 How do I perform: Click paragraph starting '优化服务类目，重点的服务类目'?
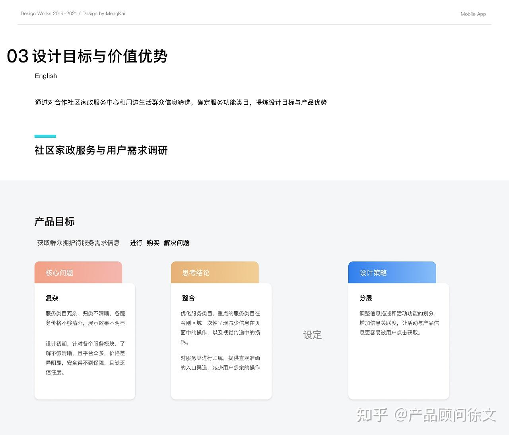click(x=220, y=328)
